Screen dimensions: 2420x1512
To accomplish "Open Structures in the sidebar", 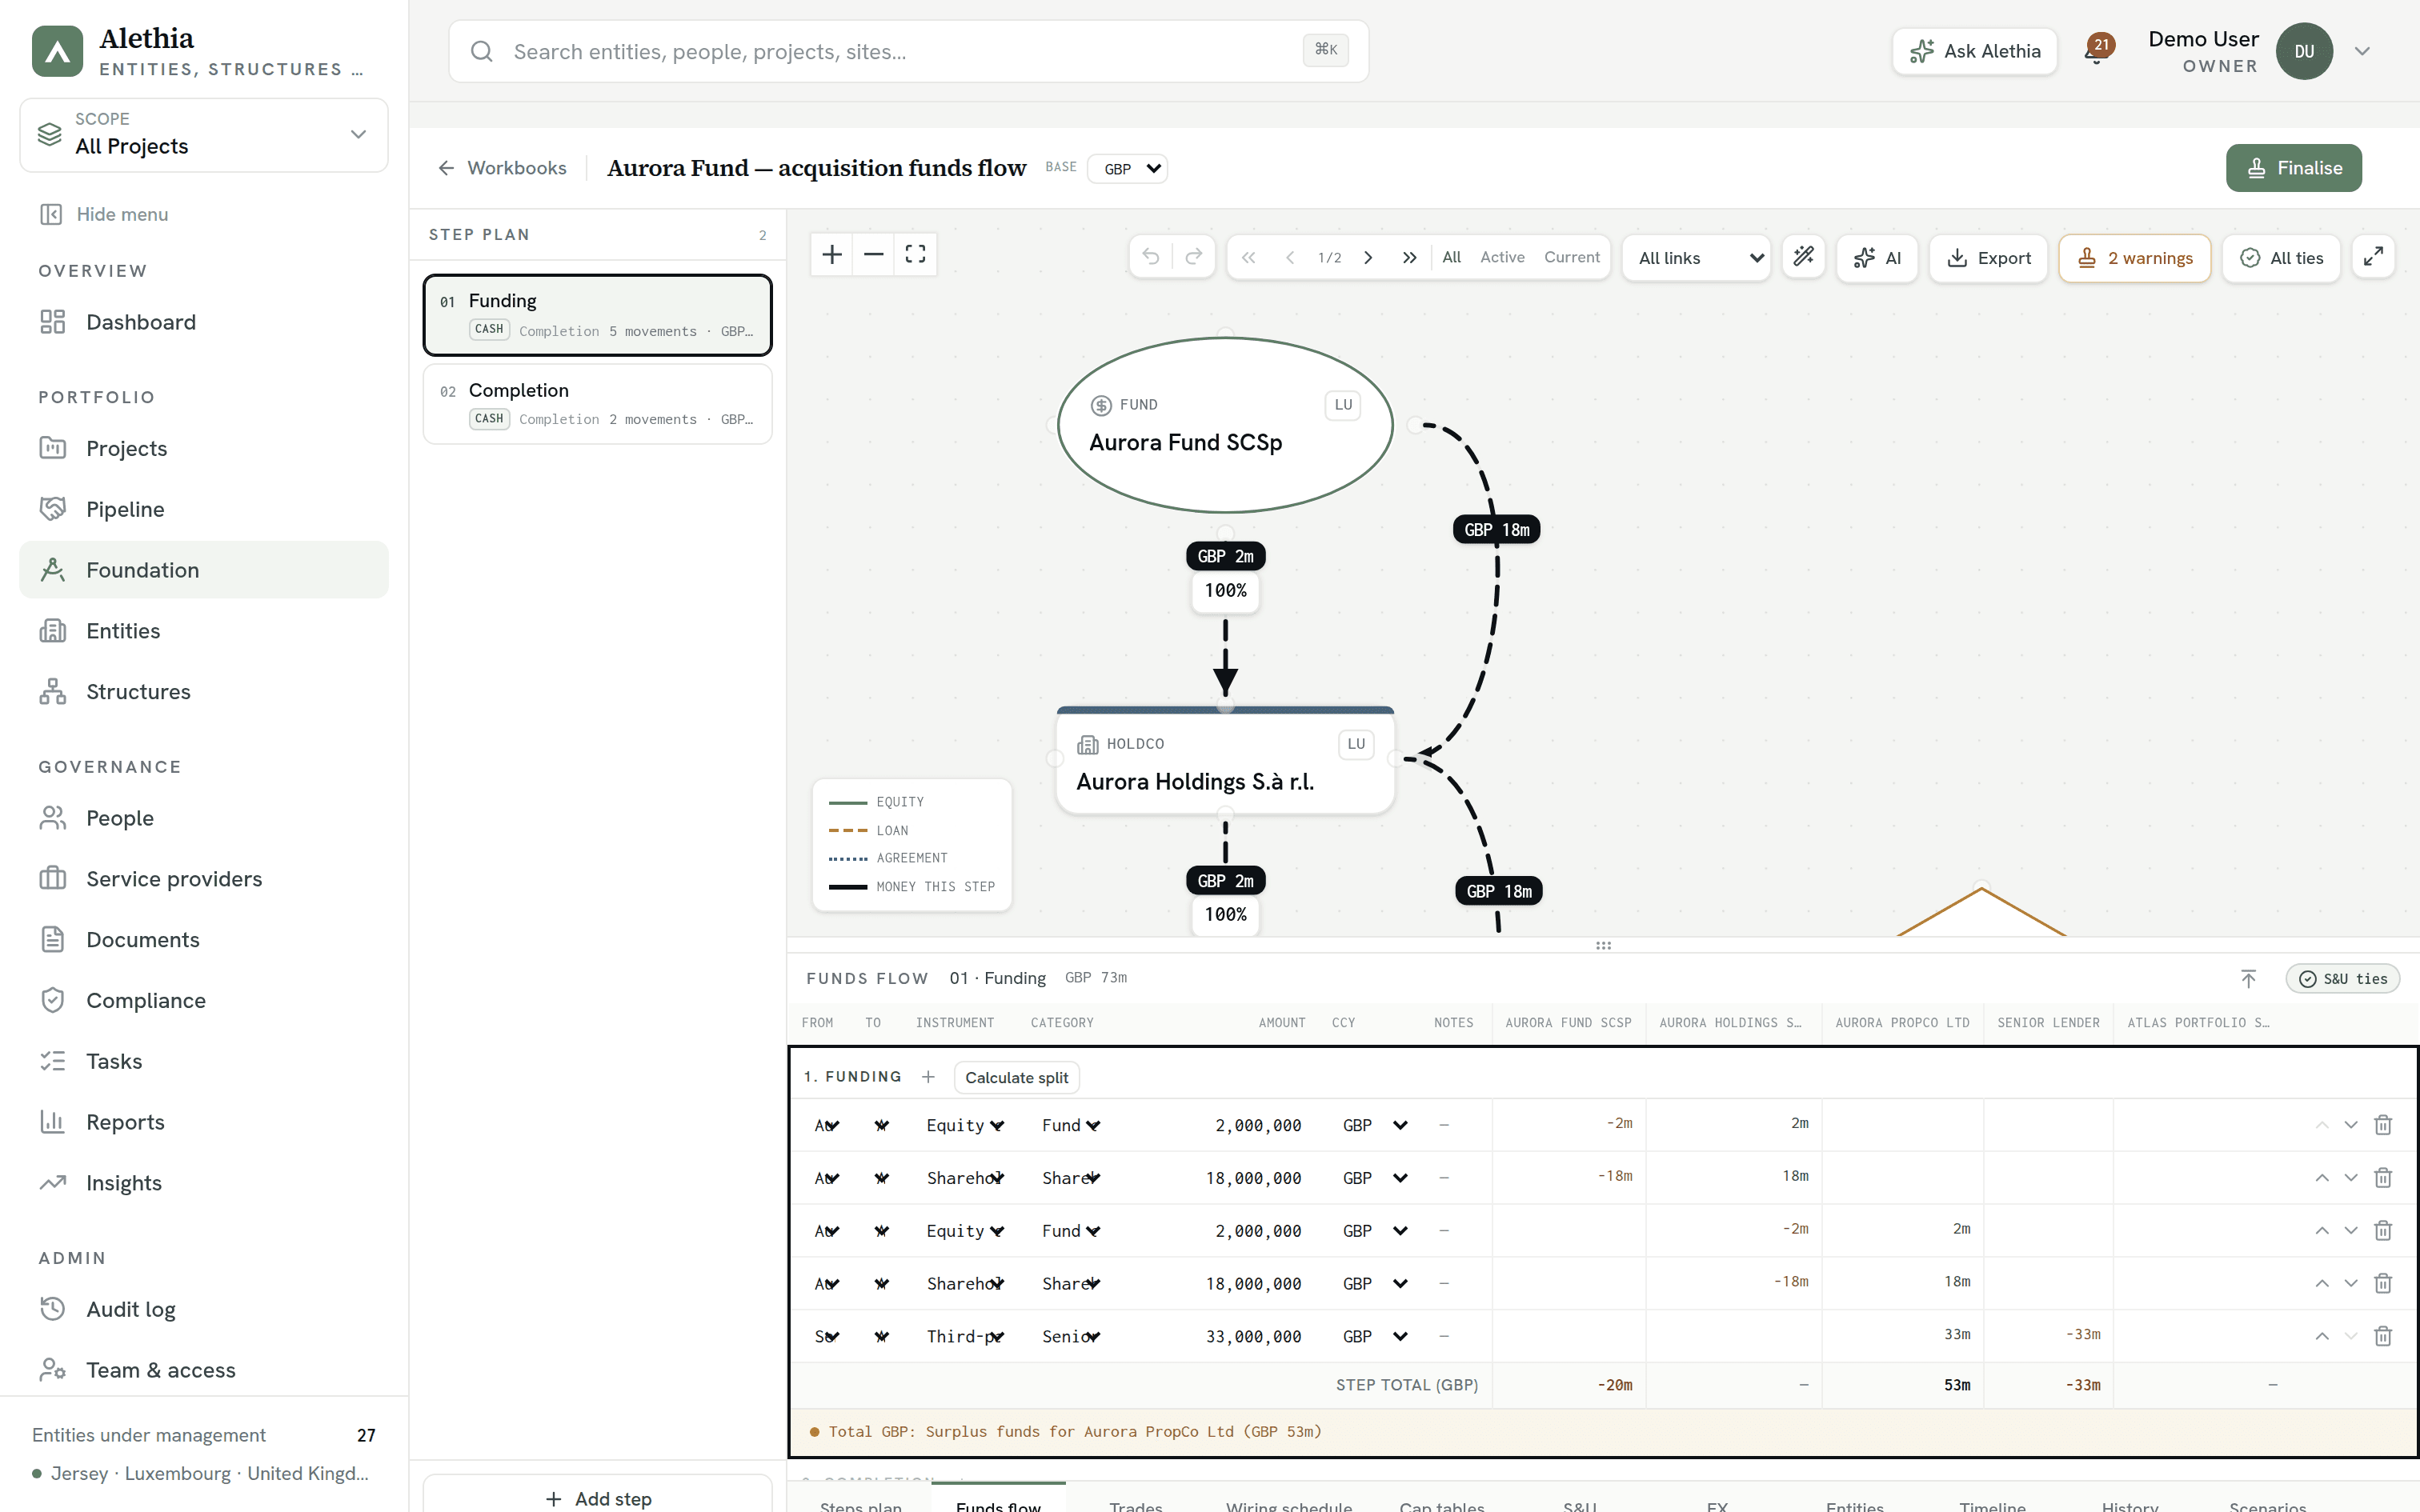I will (204, 692).
